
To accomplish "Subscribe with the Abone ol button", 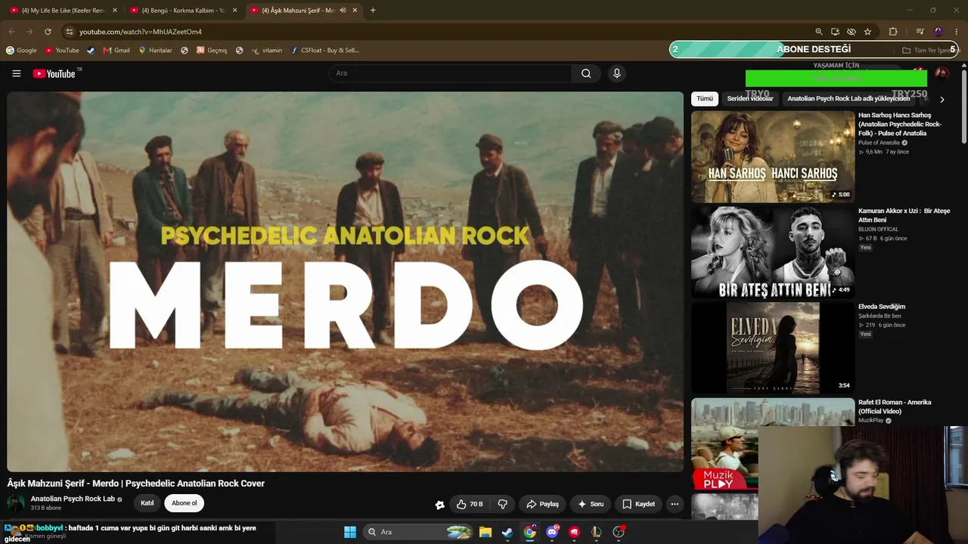I will (184, 503).
